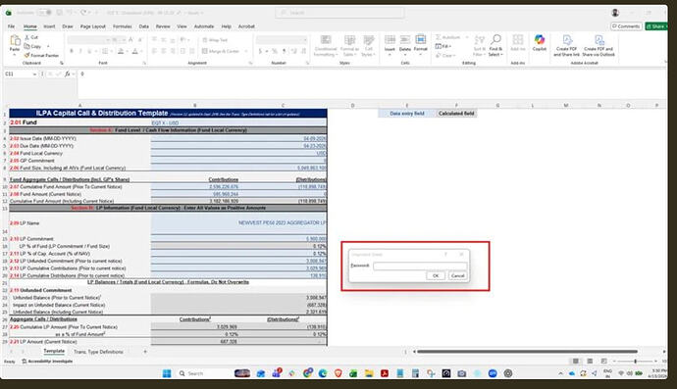Click the title bar Search box
The height and width of the screenshot is (389, 677).
[x=339, y=13]
